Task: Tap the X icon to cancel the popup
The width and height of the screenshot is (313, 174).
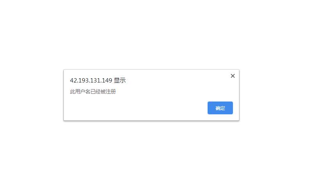Action: 232,76
